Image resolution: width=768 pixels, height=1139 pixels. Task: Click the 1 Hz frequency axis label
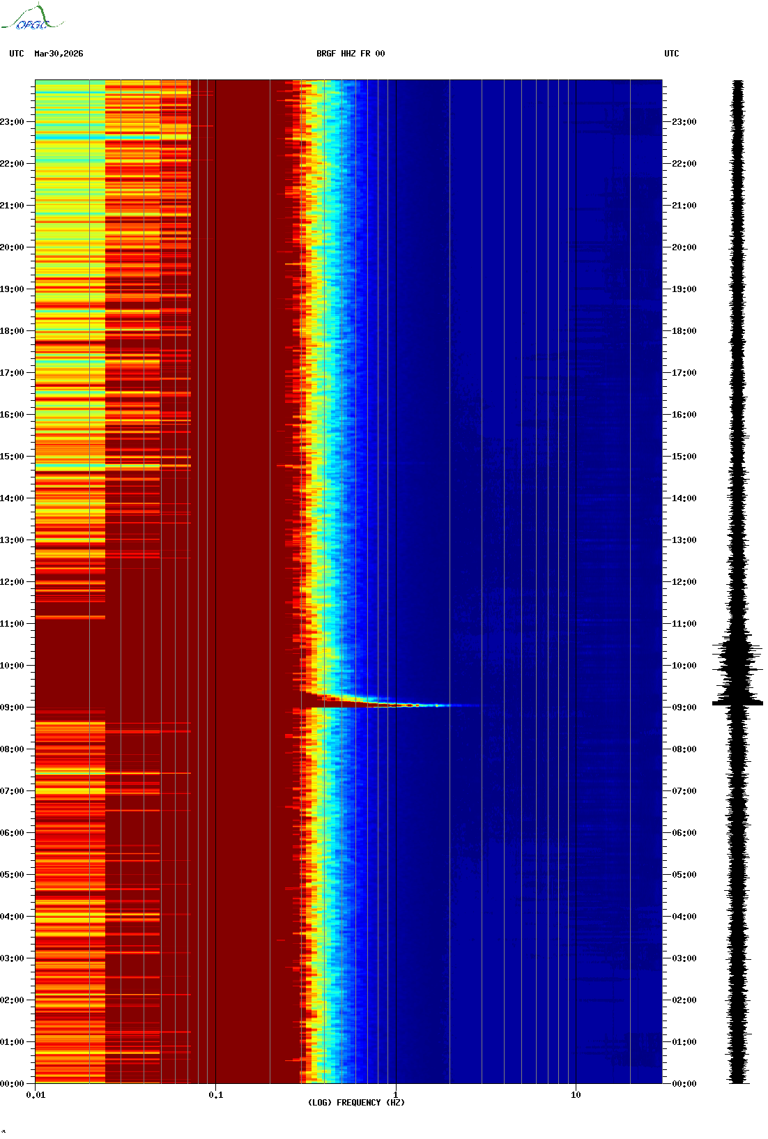pyautogui.click(x=396, y=1095)
